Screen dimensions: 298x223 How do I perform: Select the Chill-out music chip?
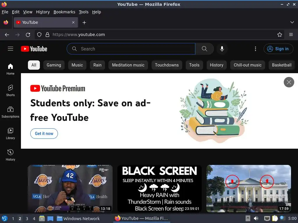[247, 65]
